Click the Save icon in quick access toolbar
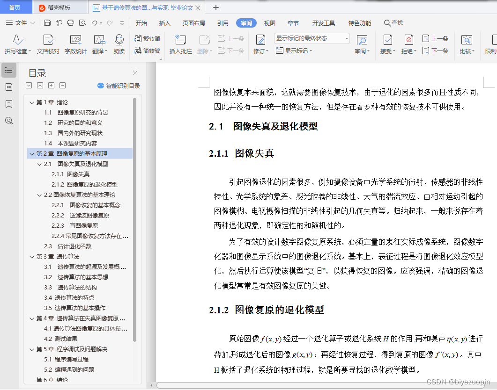 pyautogui.click(x=47, y=23)
